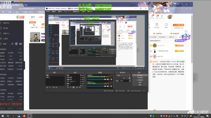Screen dimensions: 211x118
Task: Toggle lock of 文本 (GDI+) 2 source
Action: [83, 82]
